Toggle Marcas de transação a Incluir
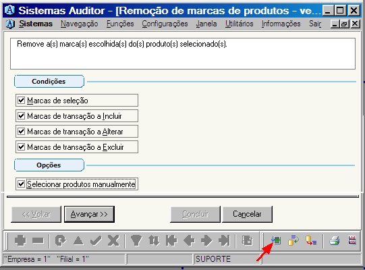 coord(21,116)
